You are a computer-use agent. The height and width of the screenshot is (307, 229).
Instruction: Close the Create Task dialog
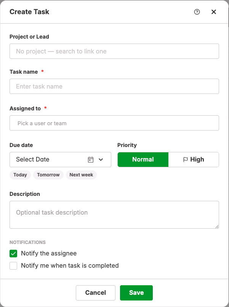click(x=213, y=12)
